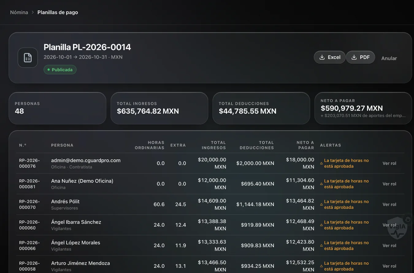The image size is (414, 273).
Task: Click record number RP-2026-000076
Action: coord(29,163)
